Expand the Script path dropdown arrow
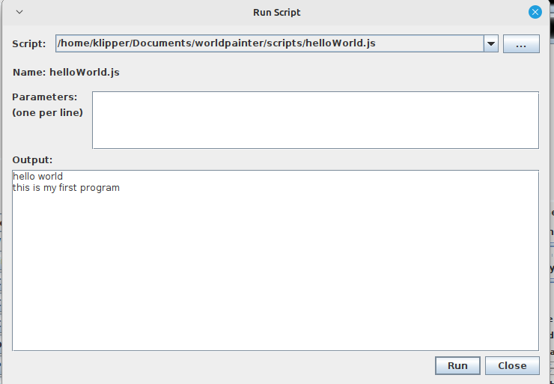Image resolution: width=554 pixels, height=384 pixels. click(x=491, y=43)
